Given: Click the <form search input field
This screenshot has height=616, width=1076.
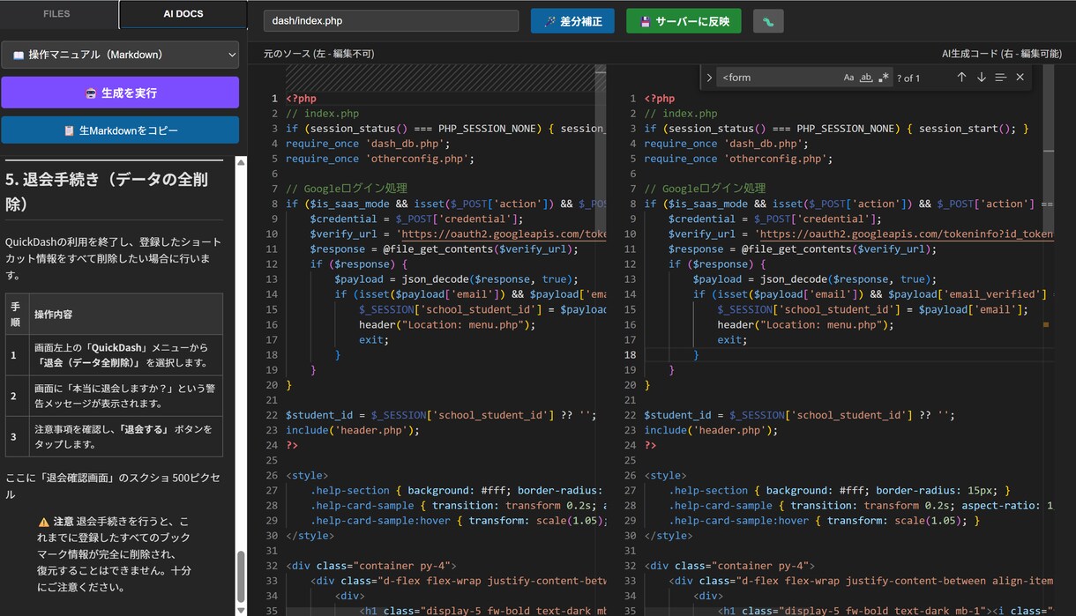Looking at the screenshot, I should click(777, 78).
